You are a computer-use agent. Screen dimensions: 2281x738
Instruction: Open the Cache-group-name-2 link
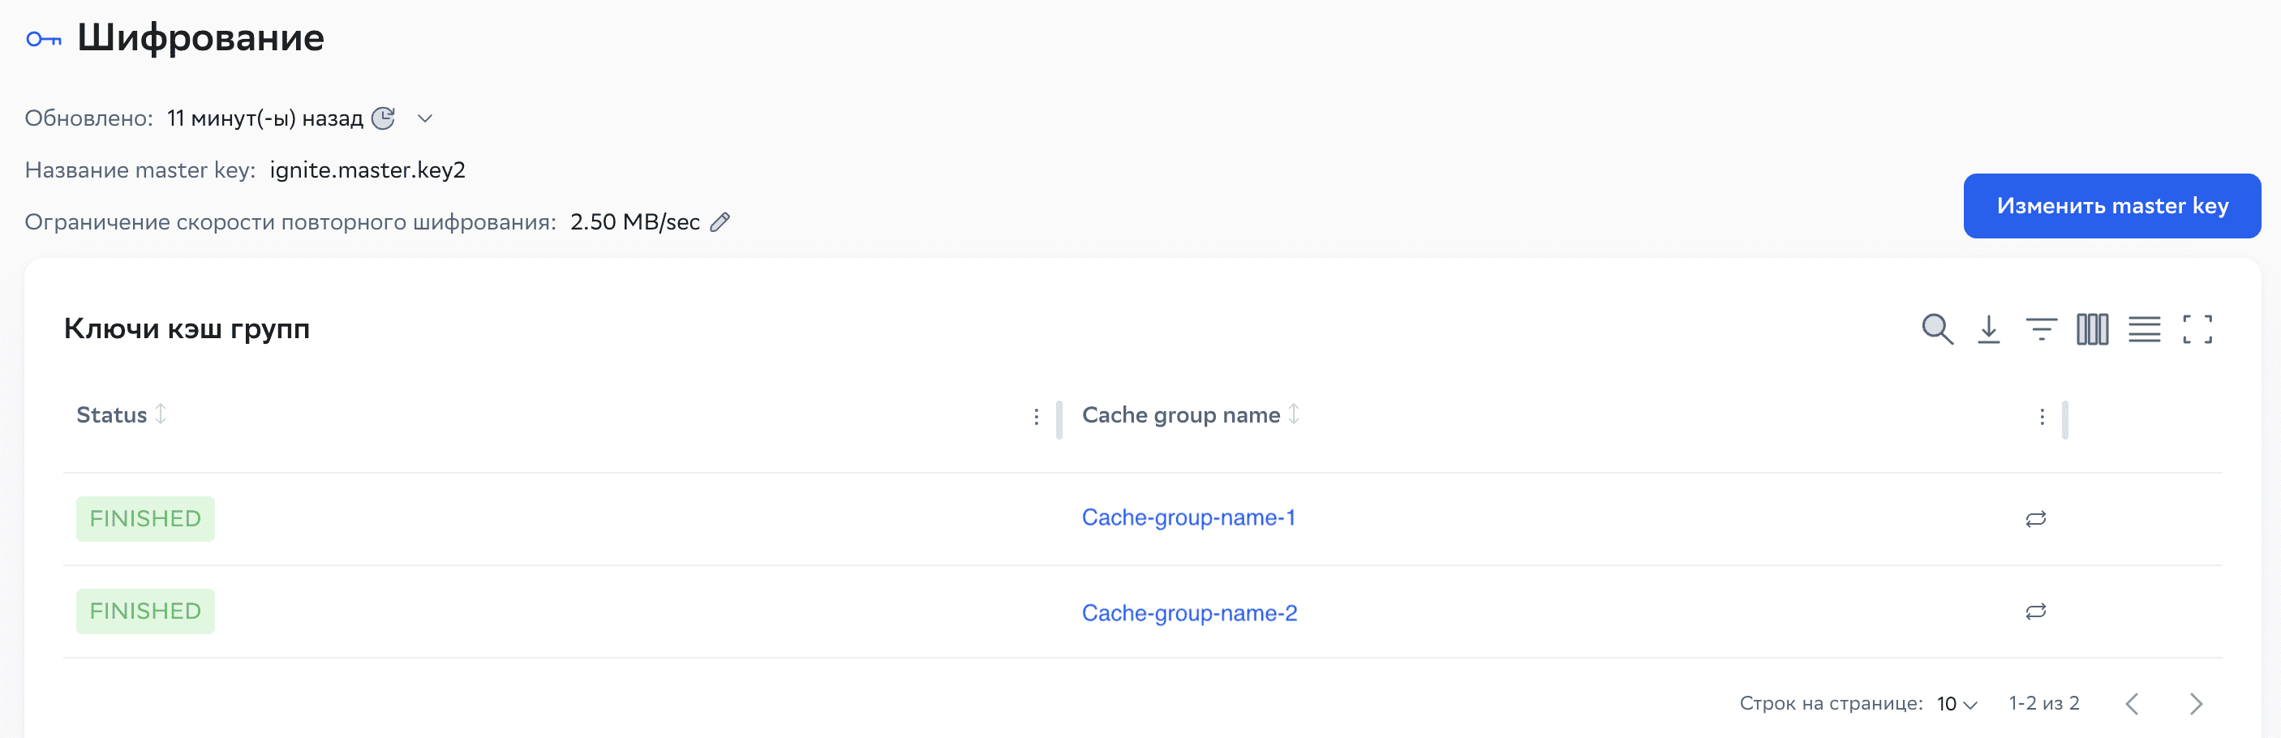click(1189, 612)
